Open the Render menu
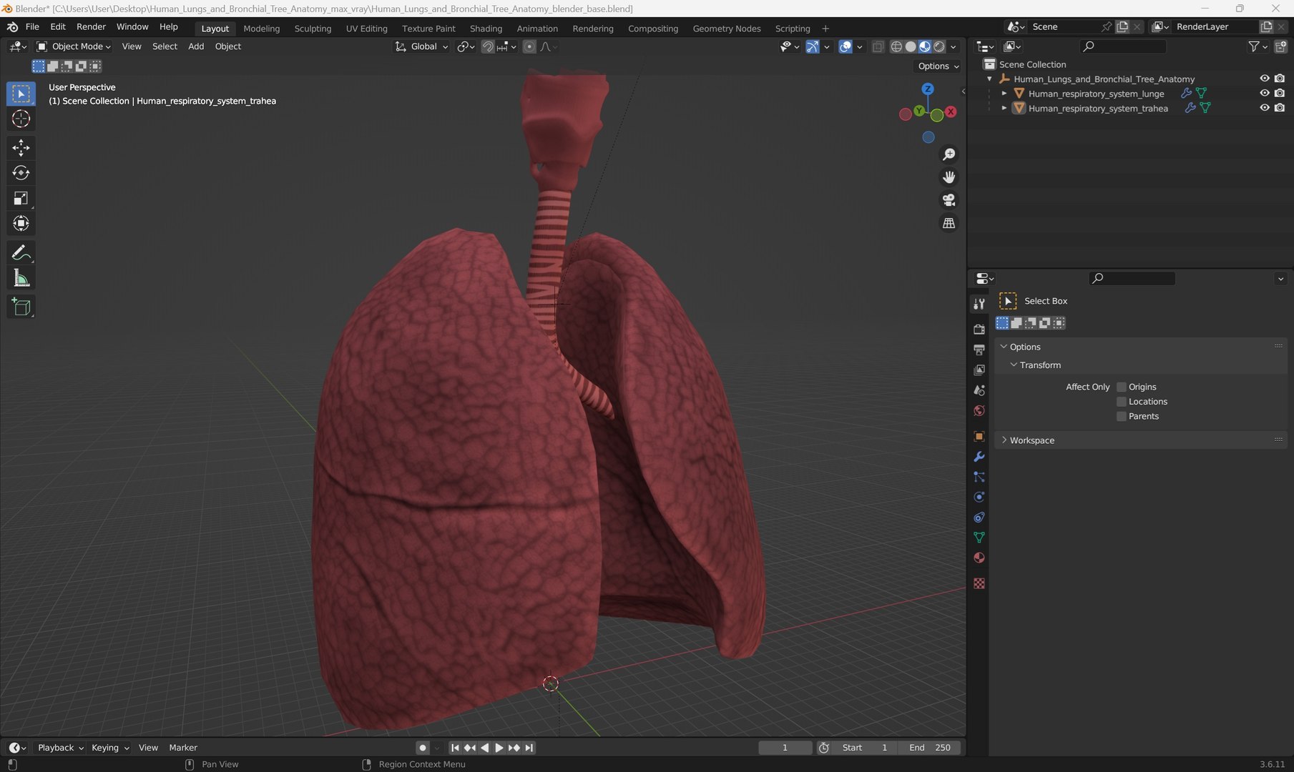 click(91, 26)
